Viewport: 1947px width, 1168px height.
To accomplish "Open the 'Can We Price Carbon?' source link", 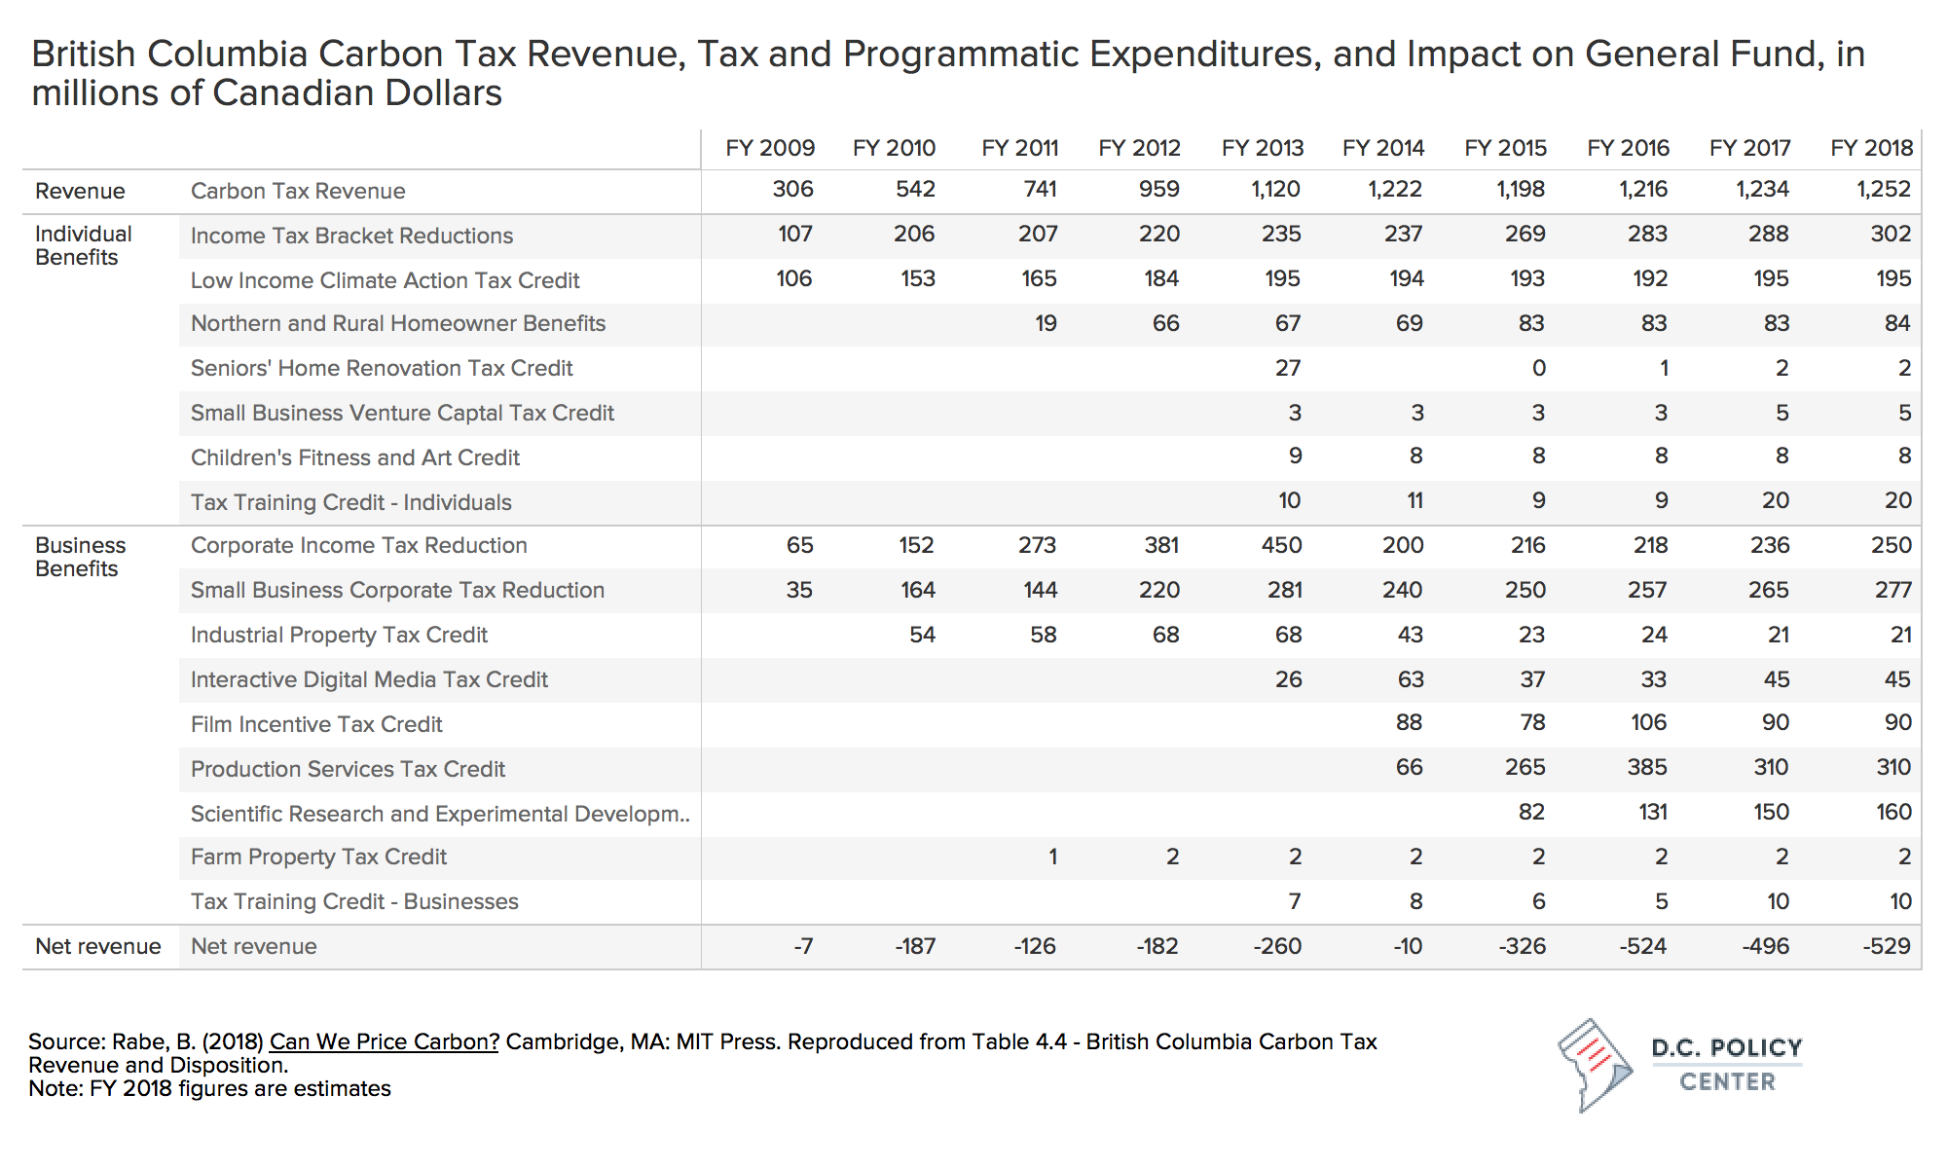I will (x=384, y=1041).
